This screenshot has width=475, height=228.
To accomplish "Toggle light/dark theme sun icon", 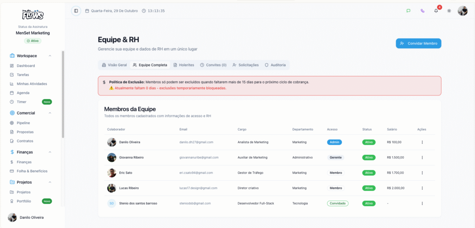I will click(x=449, y=11).
